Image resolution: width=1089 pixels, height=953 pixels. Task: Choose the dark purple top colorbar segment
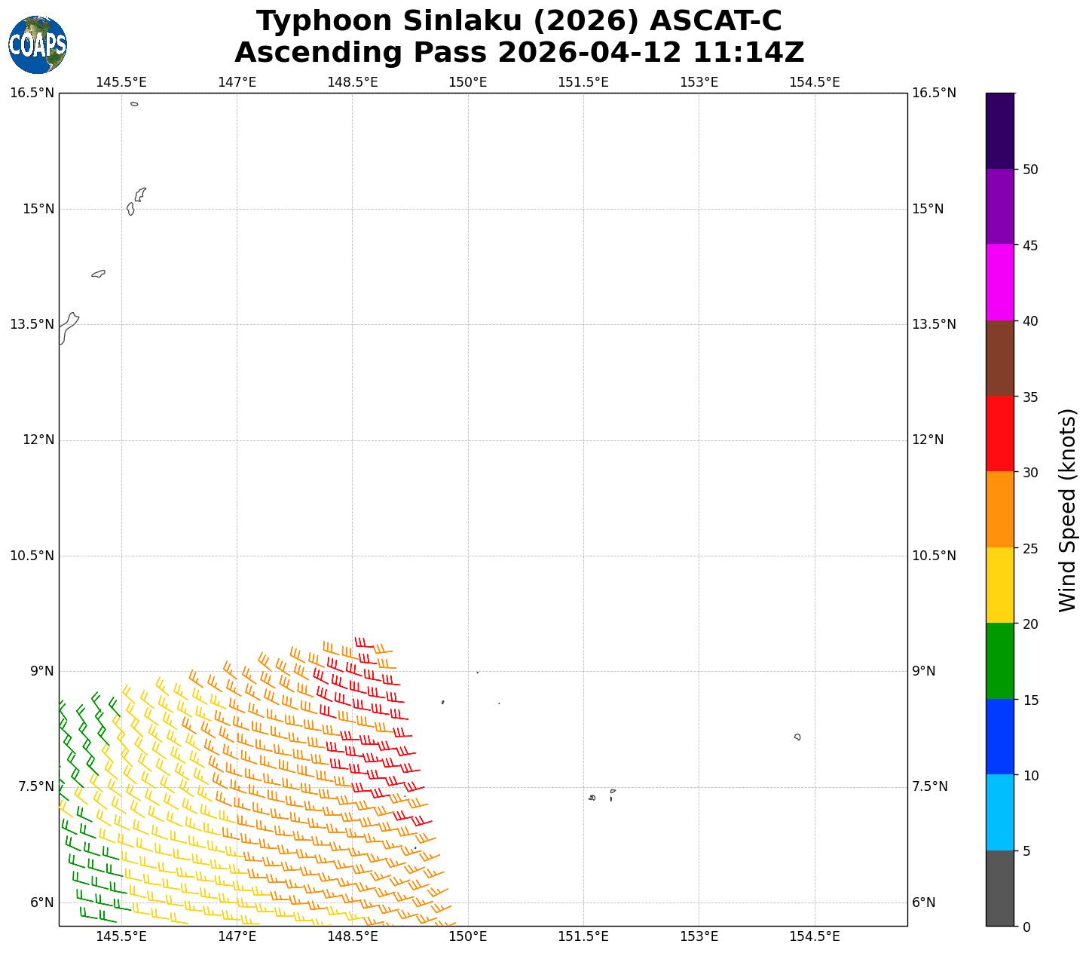[1000, 130]
